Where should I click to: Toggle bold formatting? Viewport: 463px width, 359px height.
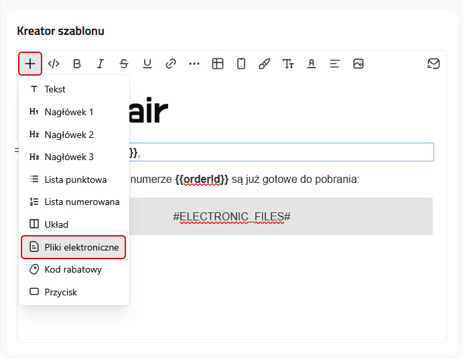click(77, 64)
